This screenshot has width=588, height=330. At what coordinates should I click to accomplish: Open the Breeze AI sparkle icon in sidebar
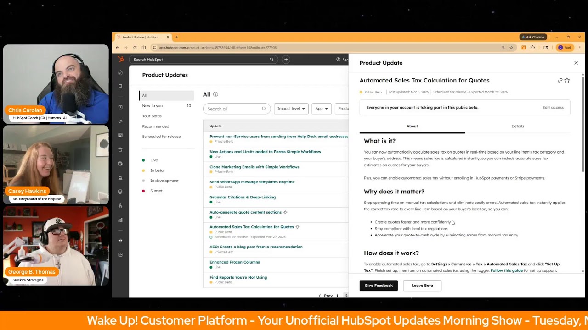coord(120,240)
